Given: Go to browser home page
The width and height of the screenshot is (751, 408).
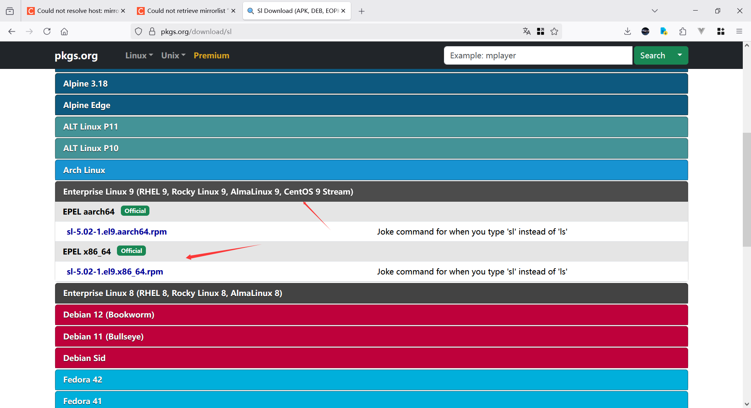Looking at the screenshot, I should tap(64, 31).
